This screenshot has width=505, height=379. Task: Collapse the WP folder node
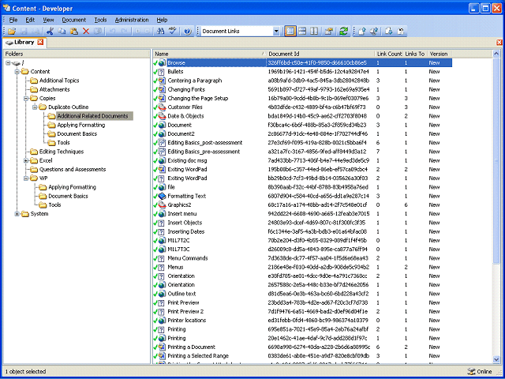point(26,178)
